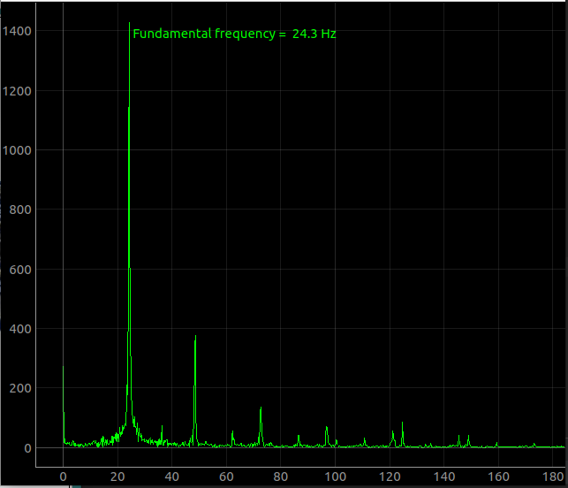Click the 20 tick label on X axis

pos(117,477)
